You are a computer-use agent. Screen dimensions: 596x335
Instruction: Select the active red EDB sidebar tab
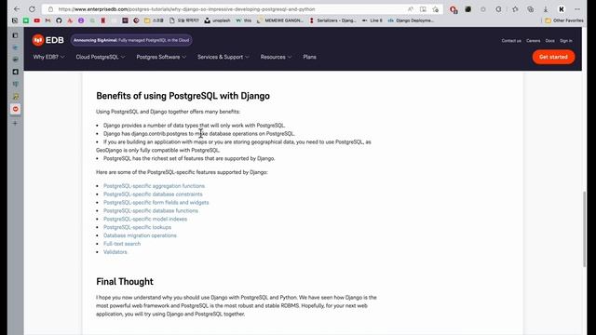[x=15, y=110]
